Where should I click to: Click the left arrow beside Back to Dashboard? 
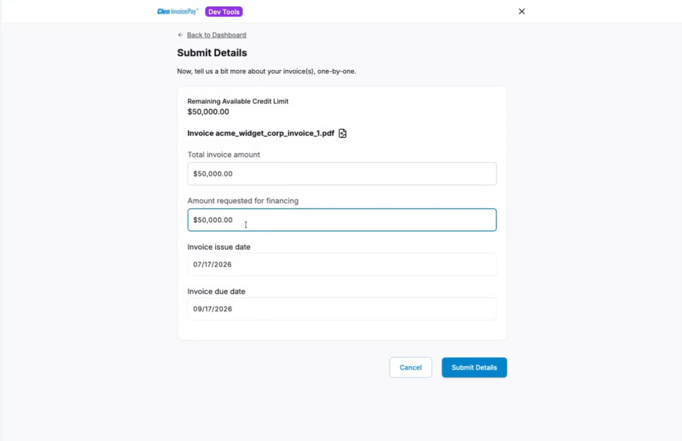pyautogui.click(x=180, y=35)
